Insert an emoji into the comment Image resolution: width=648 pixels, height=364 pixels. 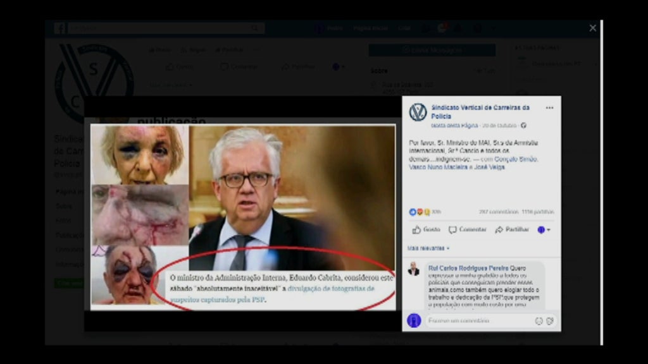(x=539, y=321)
